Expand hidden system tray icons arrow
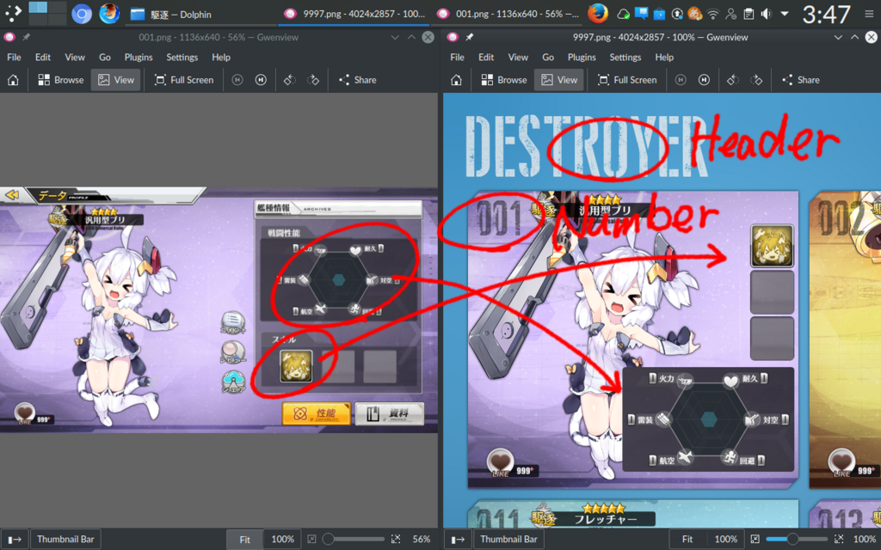Screen dimensions: 881x550 (x=785, y=14)
